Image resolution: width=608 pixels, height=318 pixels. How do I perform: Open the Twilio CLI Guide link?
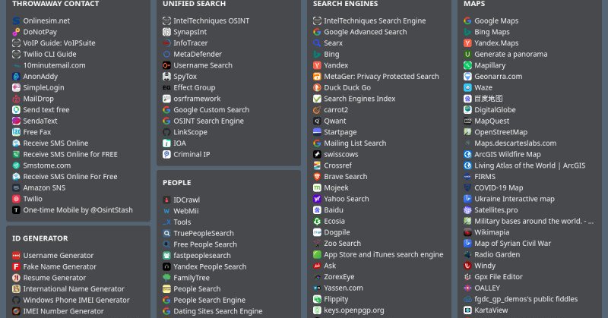point(49,54)
